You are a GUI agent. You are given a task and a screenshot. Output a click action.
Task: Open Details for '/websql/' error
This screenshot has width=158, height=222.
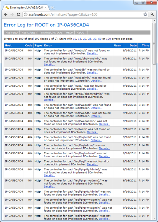(x=92, y=54)
